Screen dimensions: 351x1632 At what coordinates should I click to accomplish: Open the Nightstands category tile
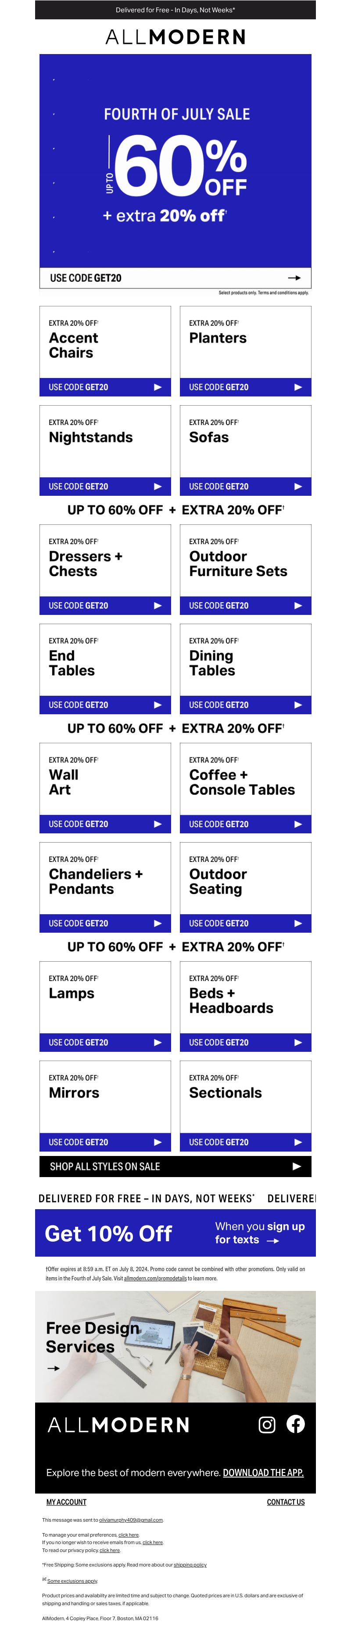point(105,451)
